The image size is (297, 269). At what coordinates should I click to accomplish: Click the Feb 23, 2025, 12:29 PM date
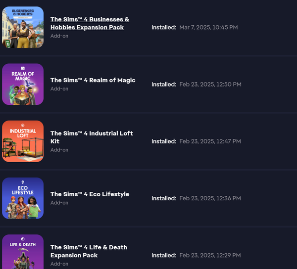(x=210, y=255)
